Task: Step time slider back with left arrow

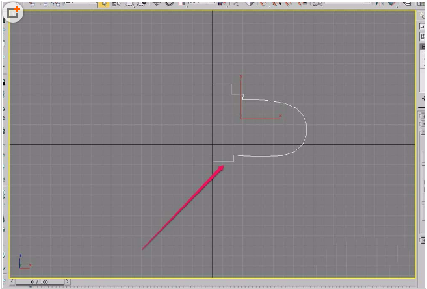Action: click(12, 281)
